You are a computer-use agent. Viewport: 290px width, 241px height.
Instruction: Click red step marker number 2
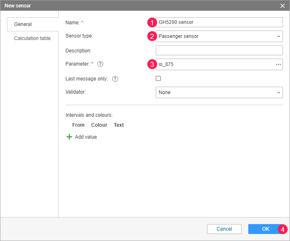point(152,36)
